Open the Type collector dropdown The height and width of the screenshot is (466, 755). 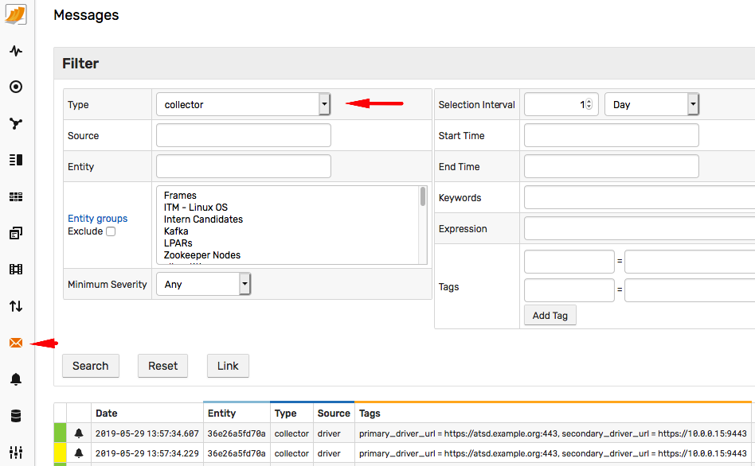click(x=243, y=104)
